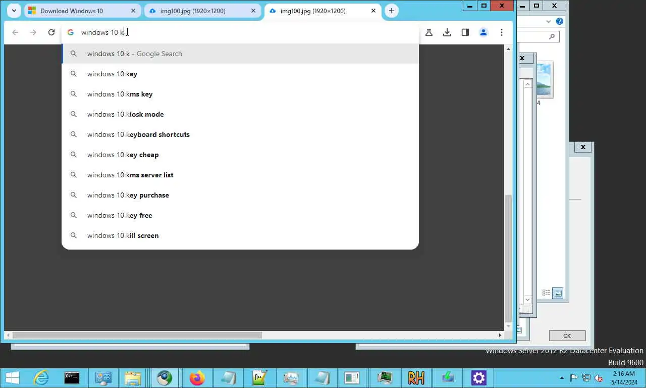The width and height of the screenshot is (646, 388).
Task: Reload the current page
Action: (x=51, y=32)
